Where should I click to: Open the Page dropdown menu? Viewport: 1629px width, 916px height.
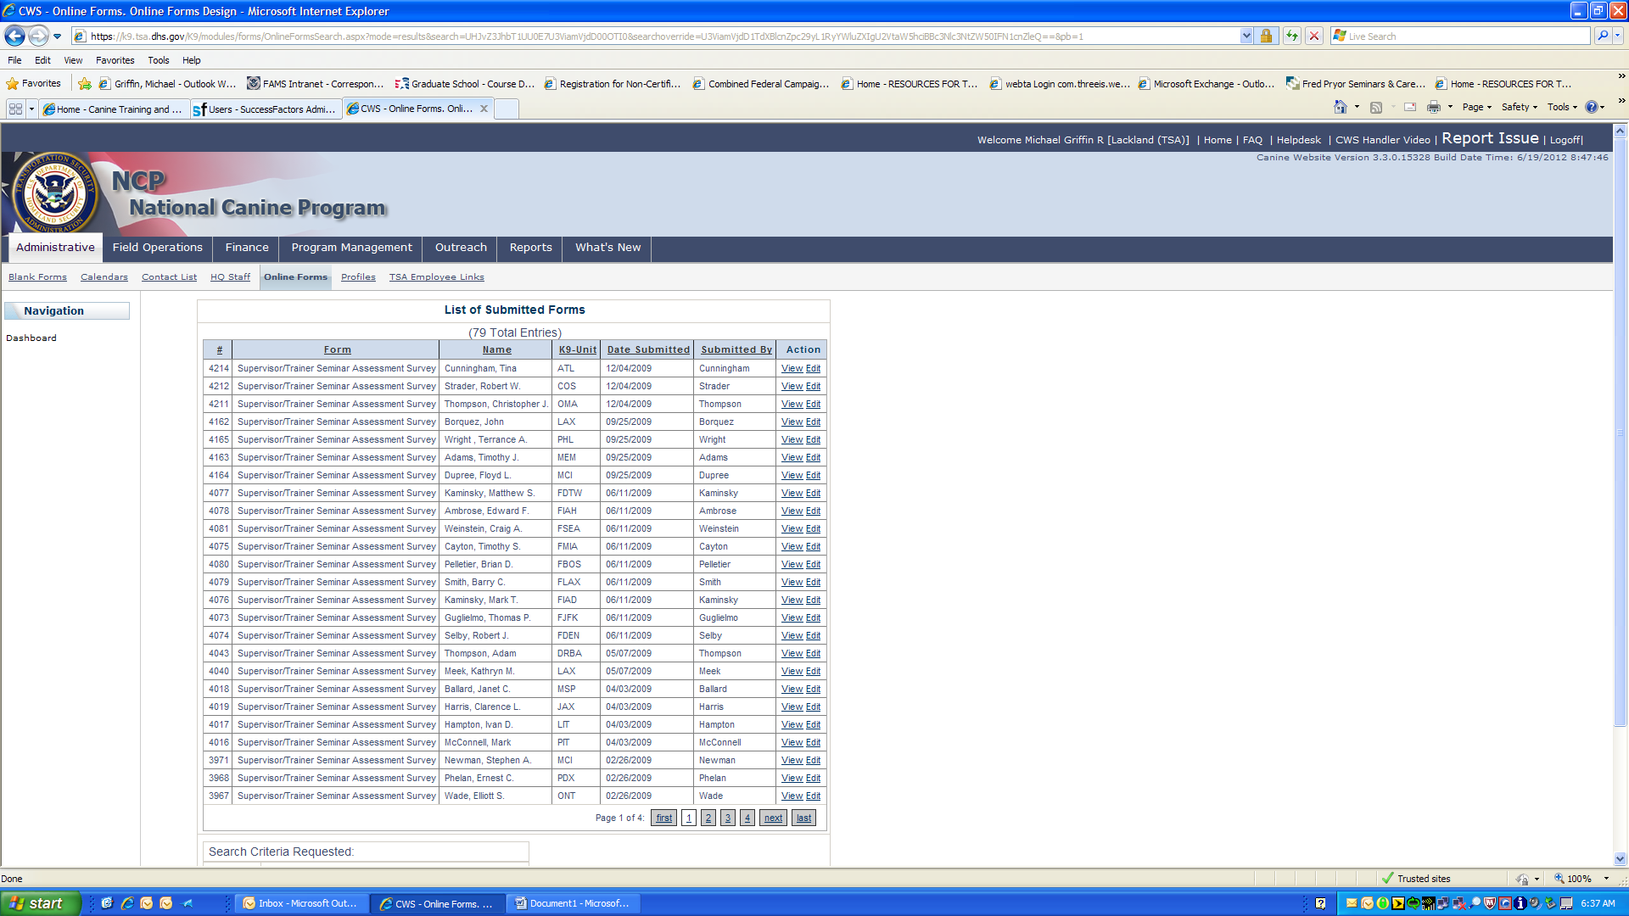click(1476, 107)
